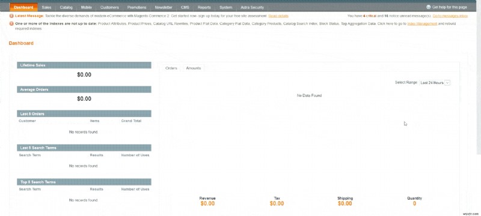Open the Promotions menu
The height and width of the screenshot is (216, 481).
[x=137, y=7]
